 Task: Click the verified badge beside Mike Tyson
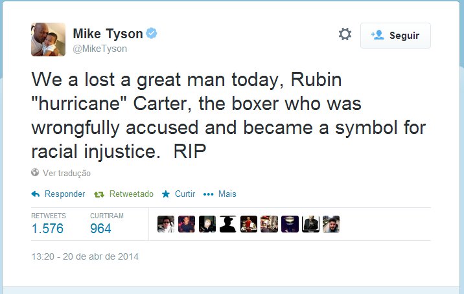(x=152, y=34)
